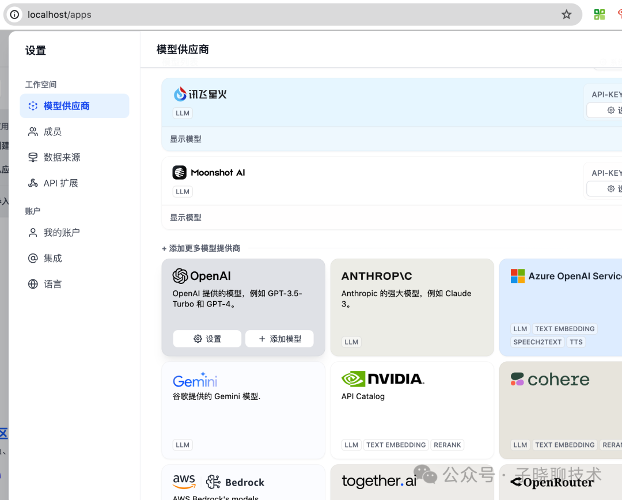Click the browser address bar localhost/apps

[x=291, y=14]
